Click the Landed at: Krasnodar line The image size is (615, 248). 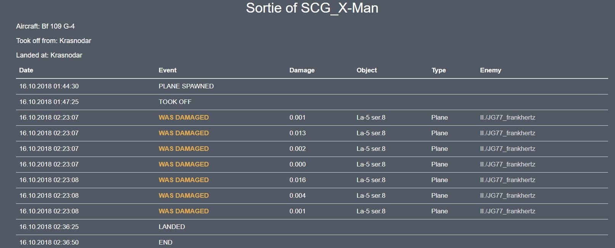pyautogui.click(x=49, y=55)
